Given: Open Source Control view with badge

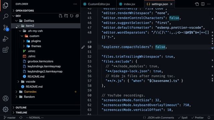Looking at the screenshot, I should [6, 28].
